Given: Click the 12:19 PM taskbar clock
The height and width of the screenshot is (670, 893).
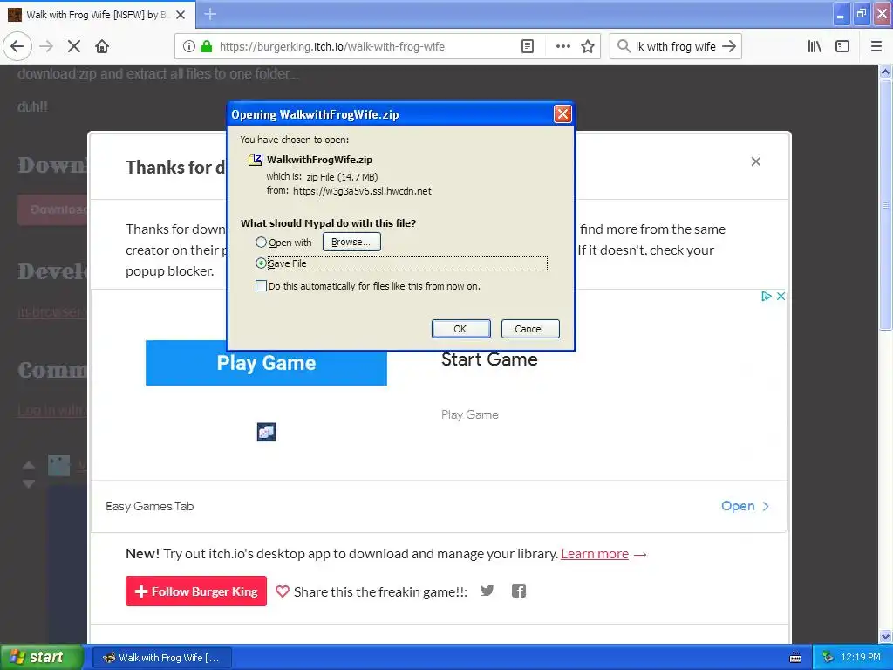Looking at the screenshot, I should point(861,657).
